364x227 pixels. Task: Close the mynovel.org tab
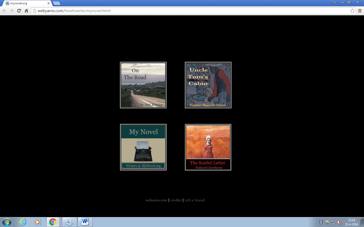(x=49, y=3)
